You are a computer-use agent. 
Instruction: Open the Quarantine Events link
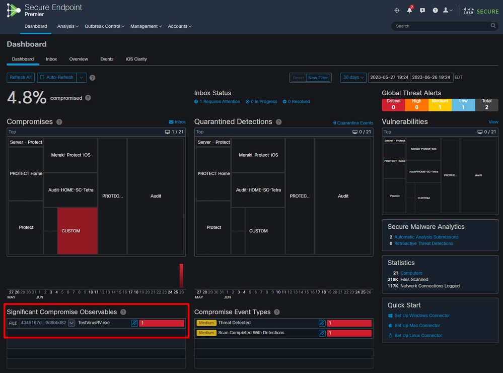(353, 122)
